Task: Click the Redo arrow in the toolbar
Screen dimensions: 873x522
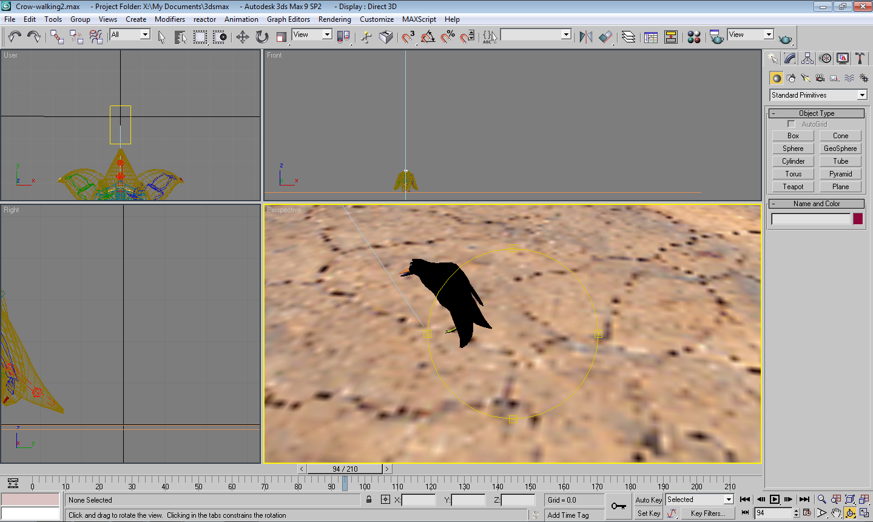Action: coord(34,37)
